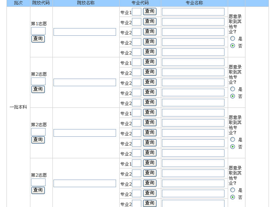
Task: Focus 专业1 name field in first 第2志愿
Action: click(193, 62)
